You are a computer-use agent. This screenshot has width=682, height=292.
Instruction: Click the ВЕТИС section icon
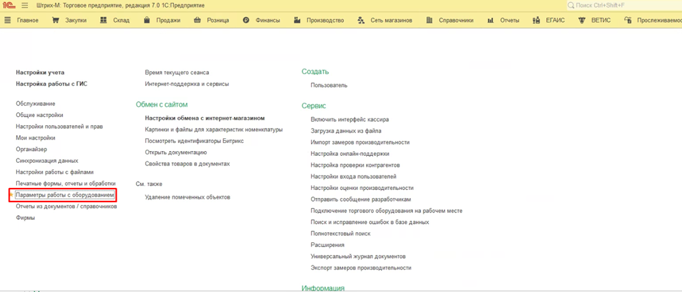[582, 20]
